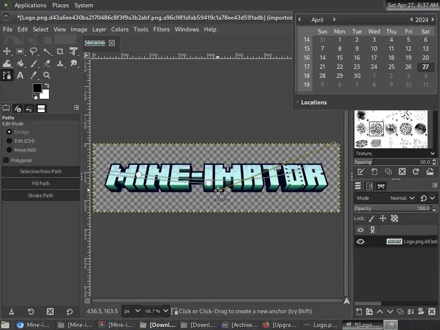Screen dimensions: 440x330
Task: Click the Fill Path button
Action: pos(41,183)
